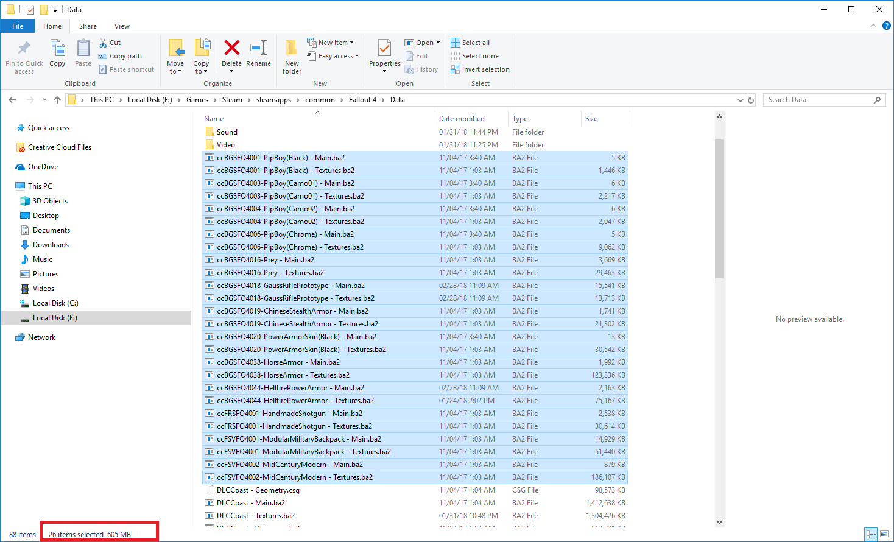Click the Copy icon in Clipboard group

pyautogui.click(x=57, y=48)
